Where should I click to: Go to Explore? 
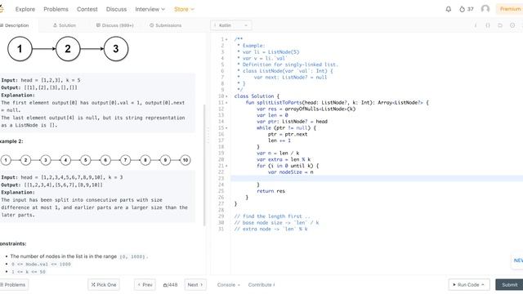point(25,9)
